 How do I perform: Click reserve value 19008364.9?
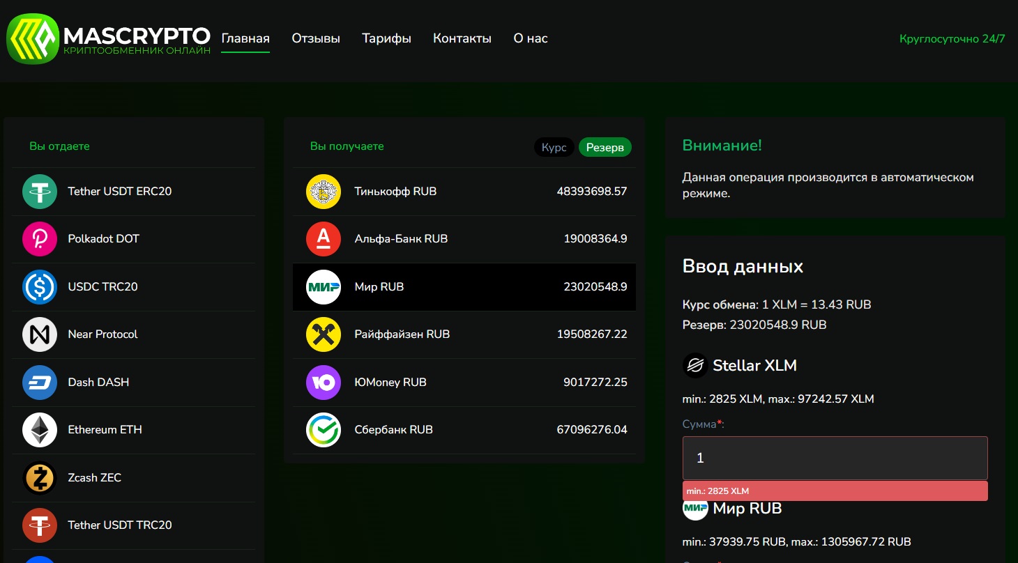coord(595,239)
